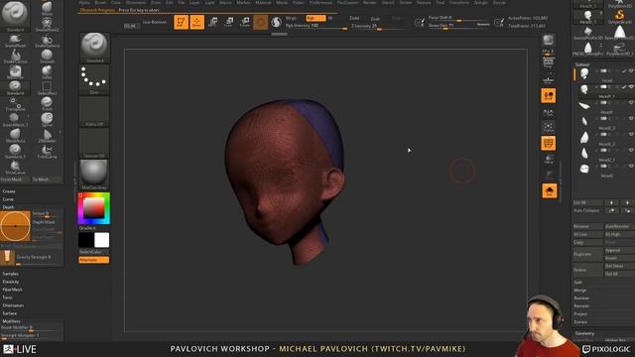Select the SnakeSphere brush
This screenshot has width=635, height=357.
[47, 41]
